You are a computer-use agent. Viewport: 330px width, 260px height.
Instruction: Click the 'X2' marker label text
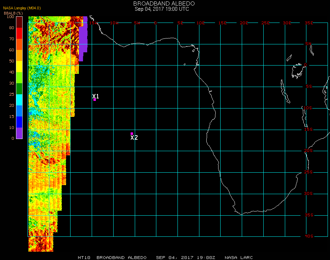pyautogui.click(x=134, y=138)
